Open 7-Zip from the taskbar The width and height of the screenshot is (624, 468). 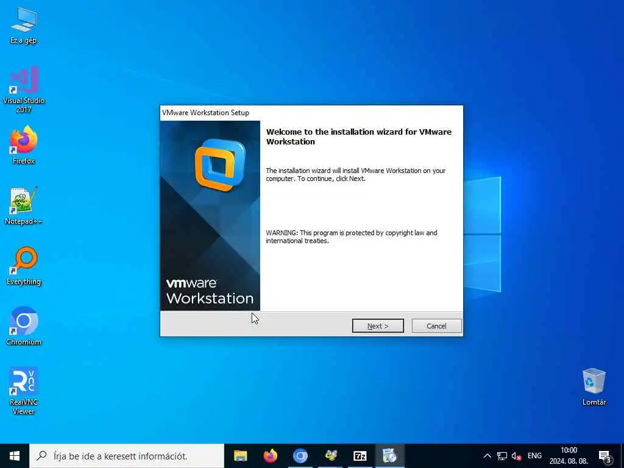click(x=360, y=456)
